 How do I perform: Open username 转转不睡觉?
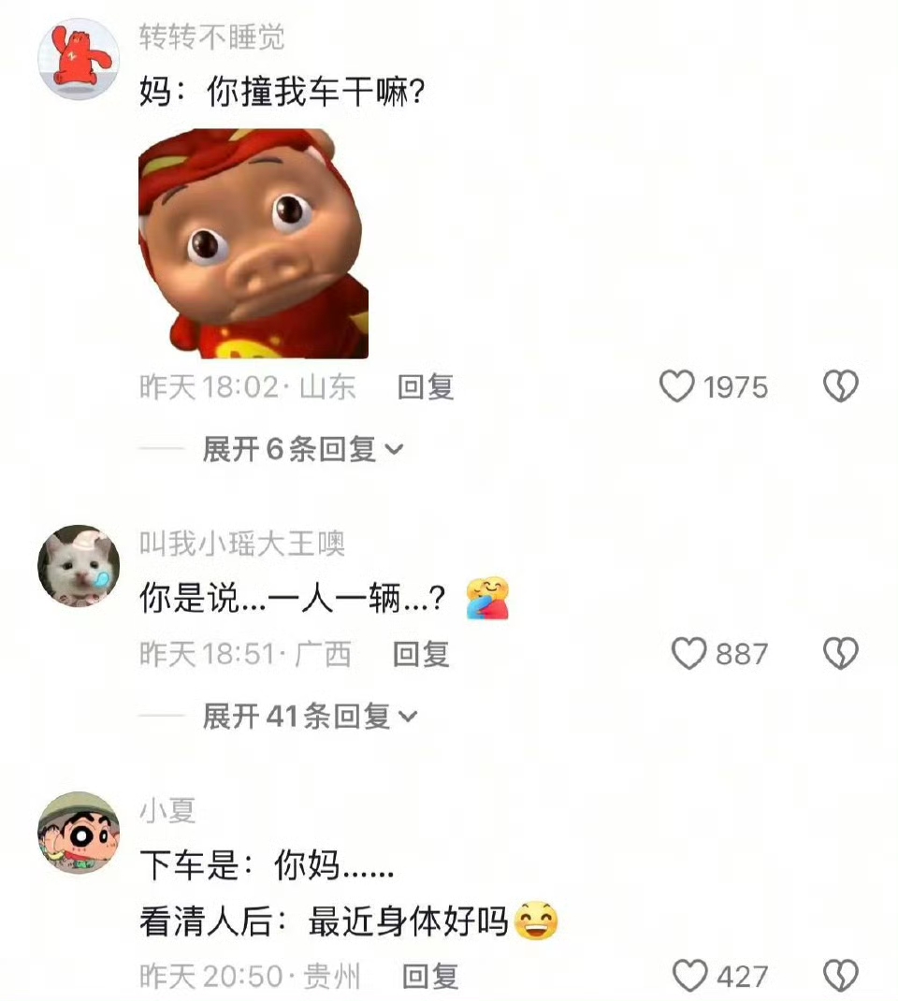[x=212, y=36]
